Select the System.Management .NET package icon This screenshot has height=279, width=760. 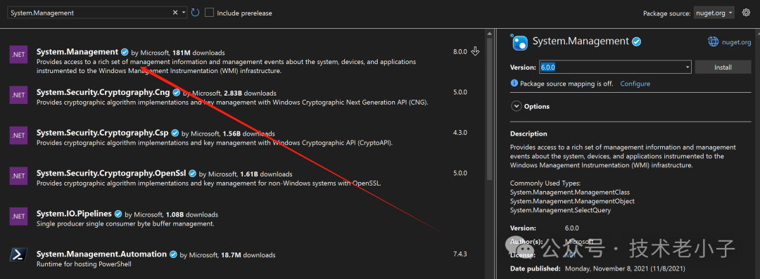coord(18,54)
